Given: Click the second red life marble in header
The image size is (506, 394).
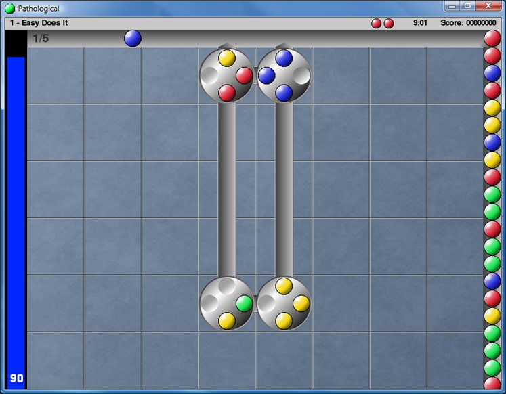Looking at the screenshot, I should click(389, 23).
